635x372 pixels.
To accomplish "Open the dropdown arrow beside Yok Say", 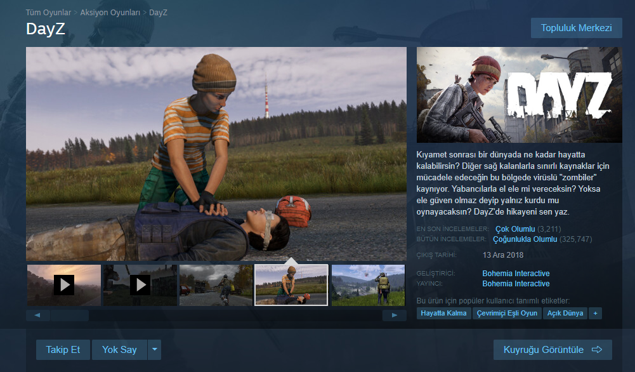I will pyautogui.click(x=155, y=350).
